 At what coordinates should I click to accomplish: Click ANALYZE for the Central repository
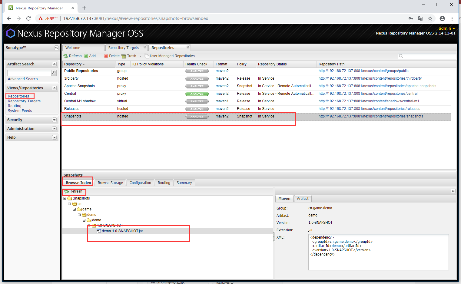(x=197, y=94)
